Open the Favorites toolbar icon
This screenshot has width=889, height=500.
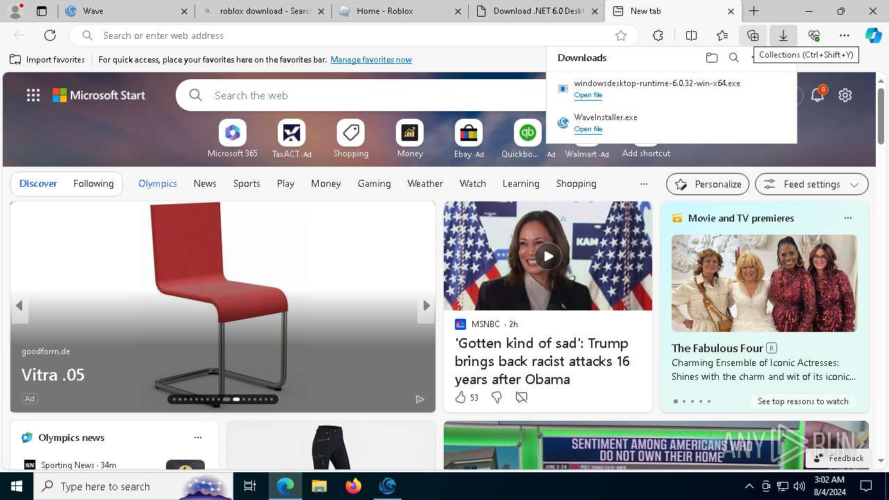(722, 35)
